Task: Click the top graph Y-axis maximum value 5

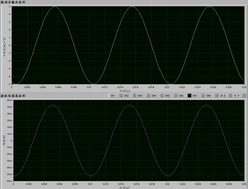Action: [9, 6]
